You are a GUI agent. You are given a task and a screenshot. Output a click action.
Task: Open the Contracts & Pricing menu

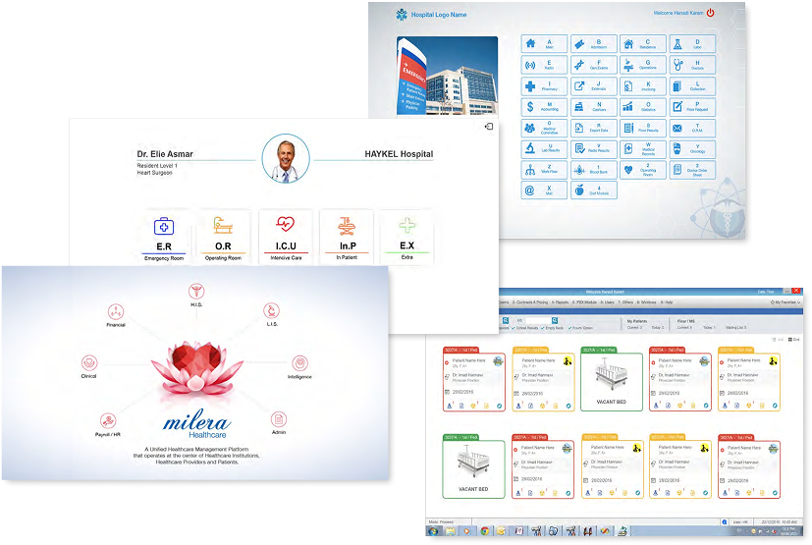tap(530, 302)
